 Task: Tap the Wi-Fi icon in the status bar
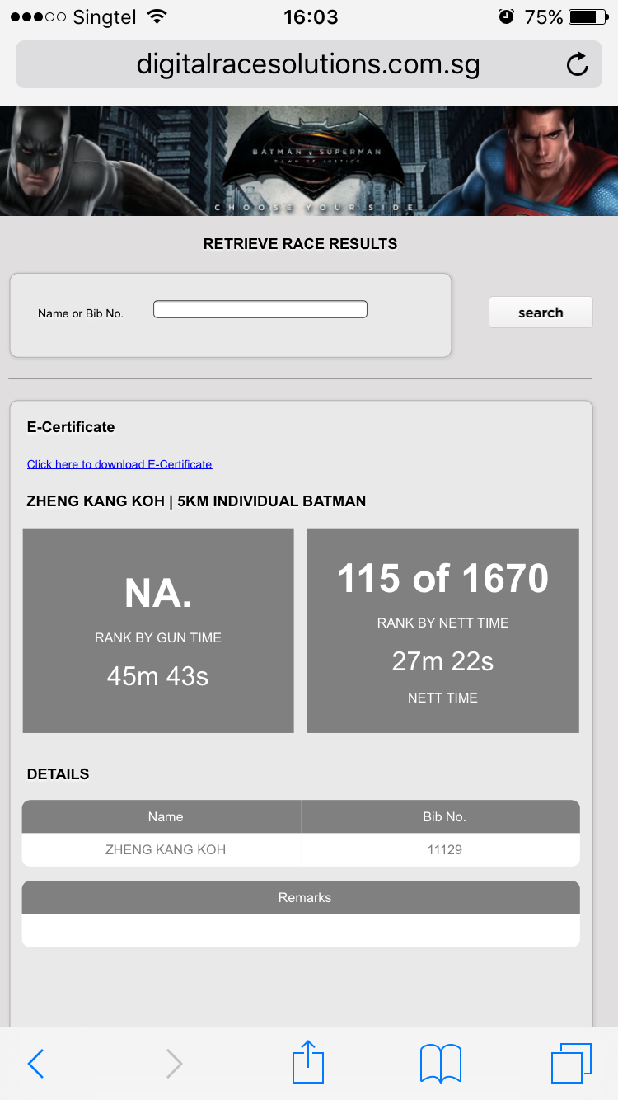click(156, 16)
